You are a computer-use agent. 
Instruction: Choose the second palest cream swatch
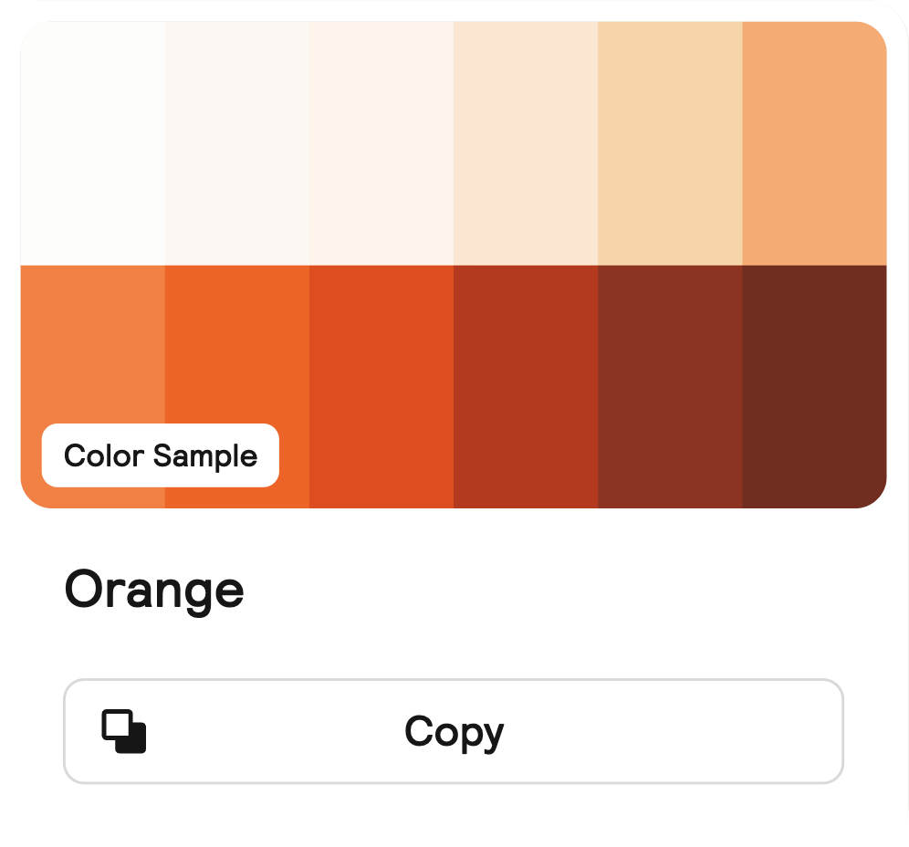[237, 143]
